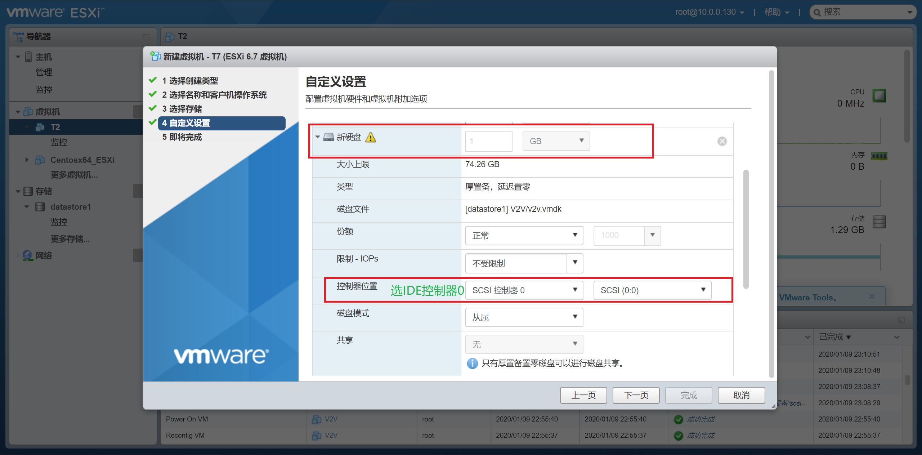Open 更多虚拟机... in navigator

tap(74, 175)
